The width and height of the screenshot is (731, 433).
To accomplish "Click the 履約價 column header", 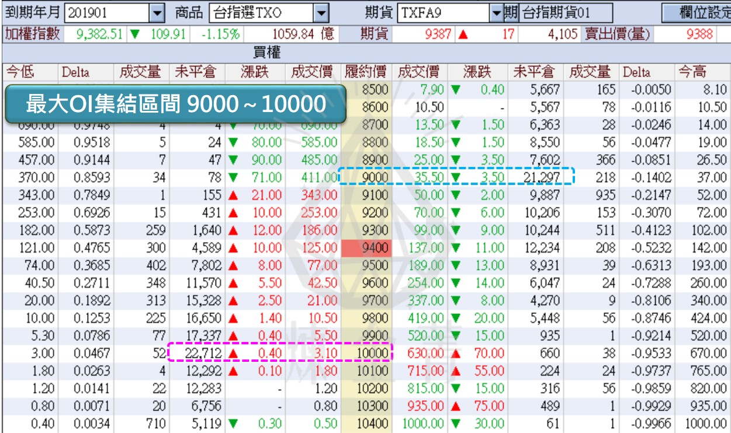I will point(366,72).
